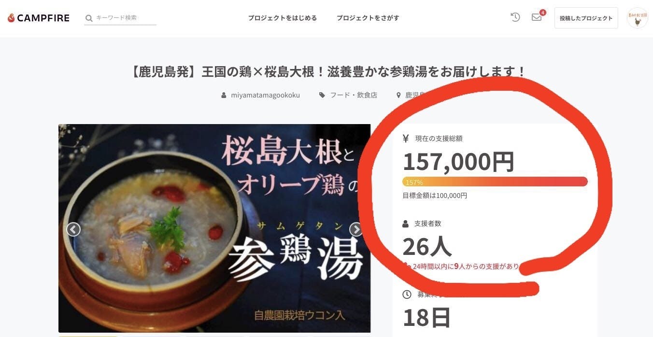
Task: Click the red notification badge showing 4
Action: click(x=543, y=12)
